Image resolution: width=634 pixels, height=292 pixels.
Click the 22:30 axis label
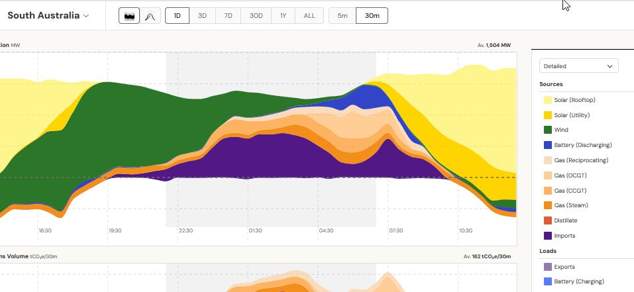[x=185, y=230]
